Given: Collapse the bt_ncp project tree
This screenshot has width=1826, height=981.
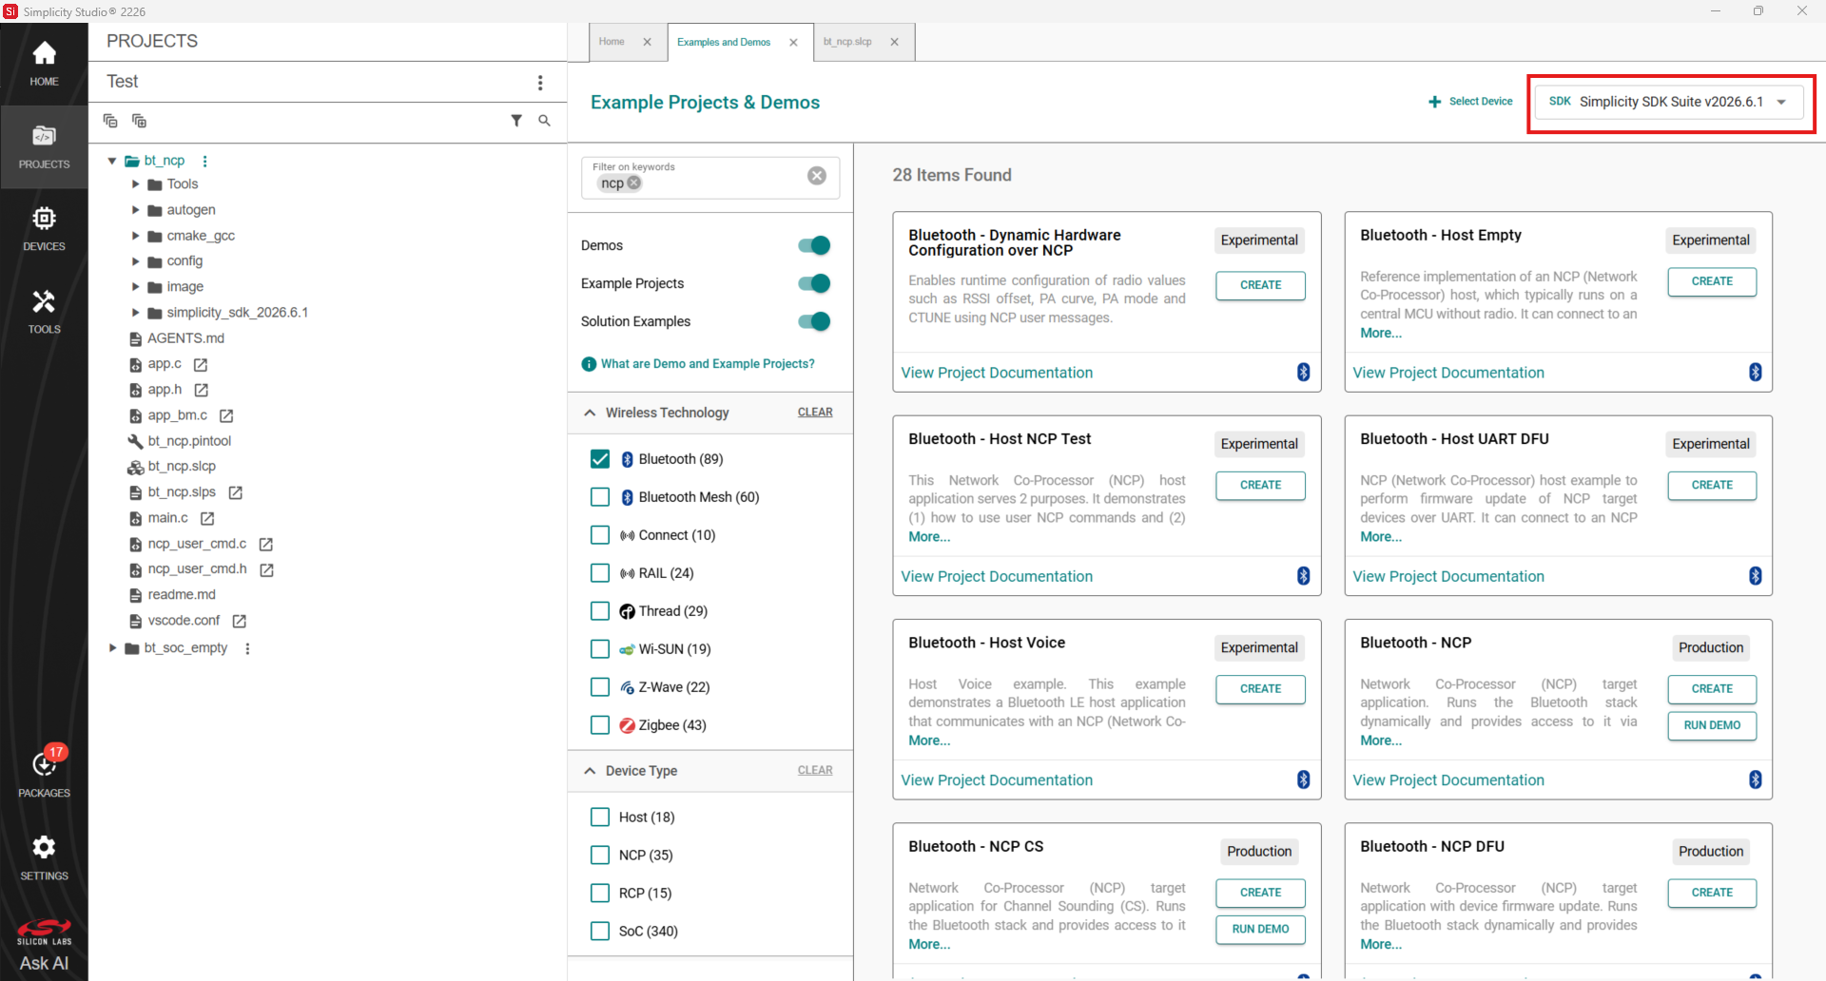Looking at the screenshot, I should (x=112, y=161).
